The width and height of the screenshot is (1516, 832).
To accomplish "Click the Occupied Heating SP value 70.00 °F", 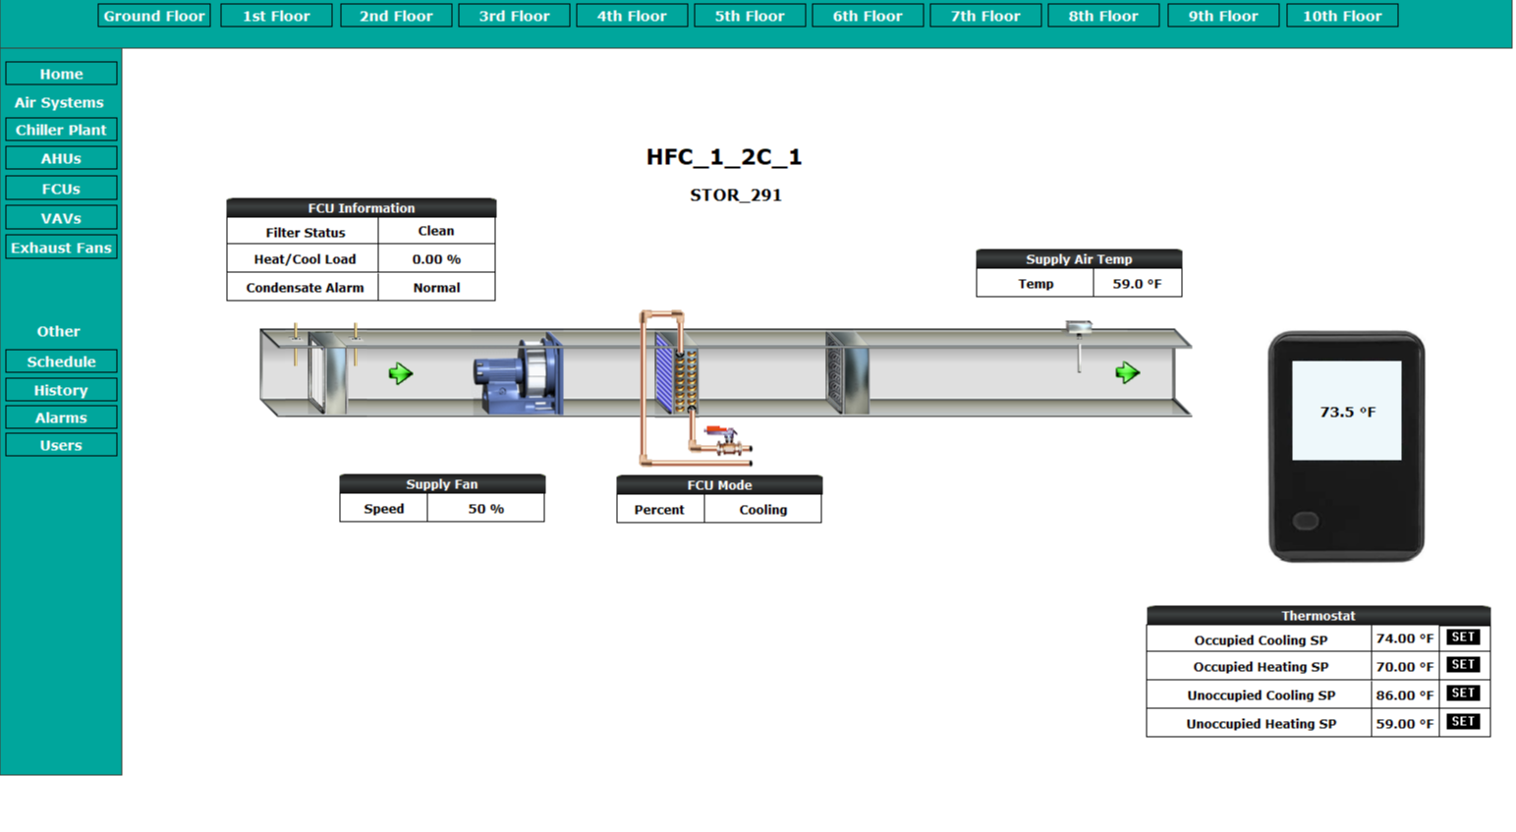I will click(1405, 667).
